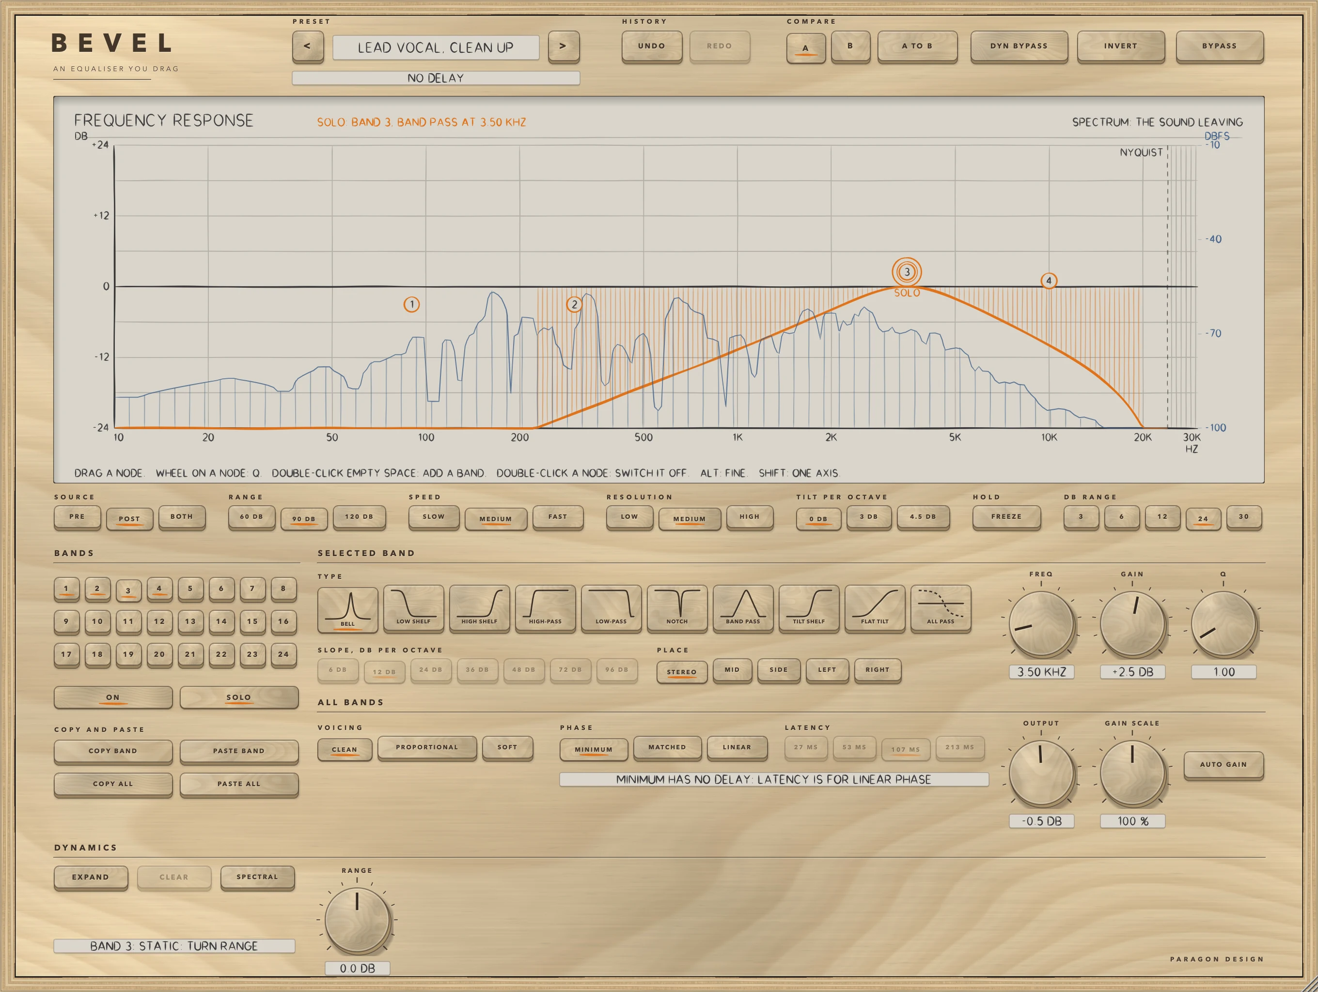Viewport: 1318px width, 992px height.
Task: Enable INVERT in the compare section
Action: [x=1120, y=46]
